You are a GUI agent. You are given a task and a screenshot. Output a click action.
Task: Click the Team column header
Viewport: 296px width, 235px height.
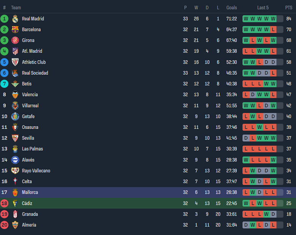tap(16, 8)
